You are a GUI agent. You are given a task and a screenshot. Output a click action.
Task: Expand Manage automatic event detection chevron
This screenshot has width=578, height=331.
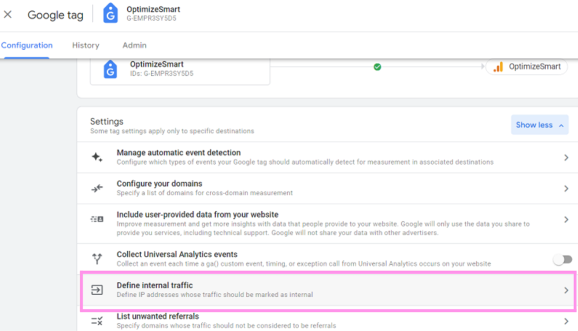566,158
